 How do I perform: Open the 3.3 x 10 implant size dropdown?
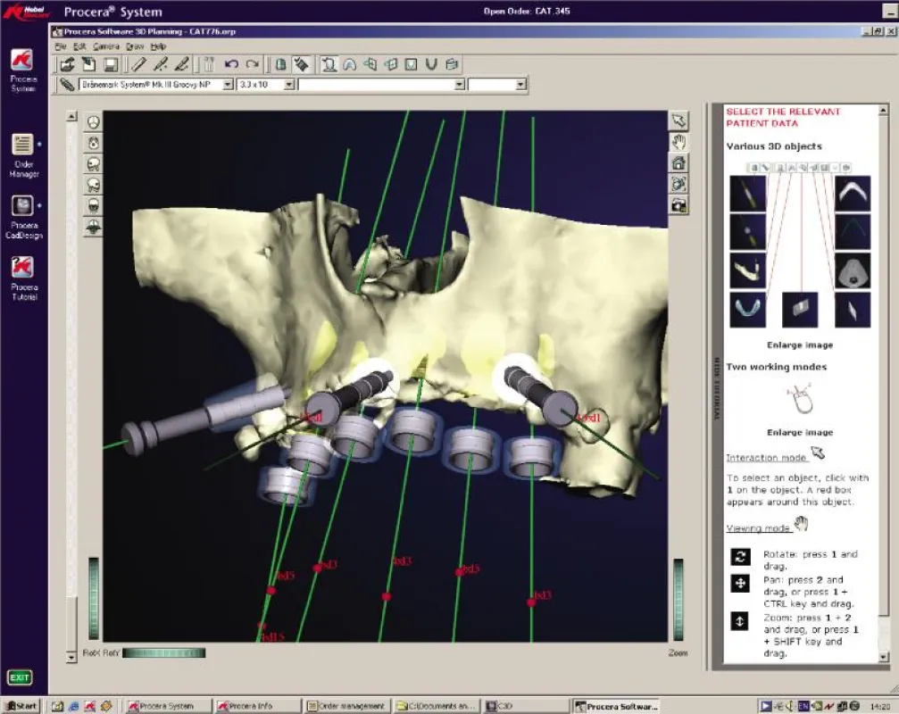click(289, 85)
